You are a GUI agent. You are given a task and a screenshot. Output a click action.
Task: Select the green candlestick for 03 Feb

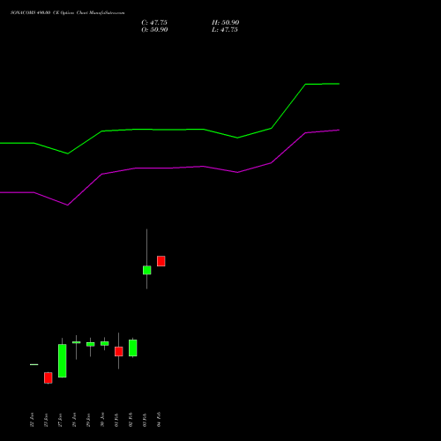coord(147,270)
